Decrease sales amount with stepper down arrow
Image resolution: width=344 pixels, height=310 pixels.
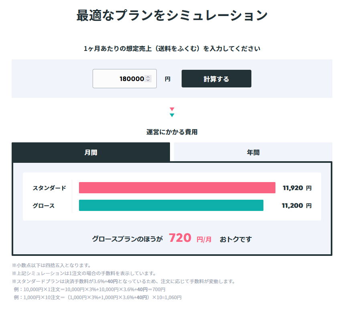pos(148,80)
